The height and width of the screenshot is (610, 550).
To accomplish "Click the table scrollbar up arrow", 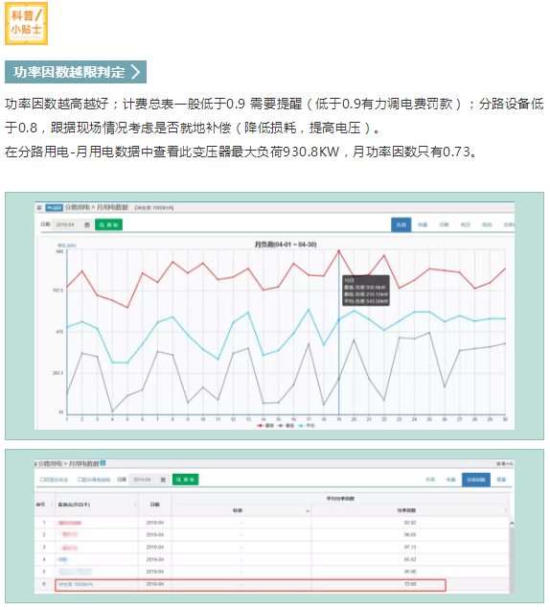I will (512, 524).
